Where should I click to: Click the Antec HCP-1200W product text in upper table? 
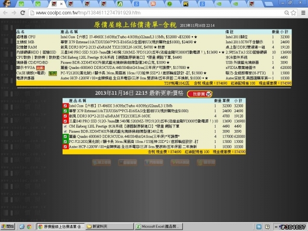tap(134, 78)
